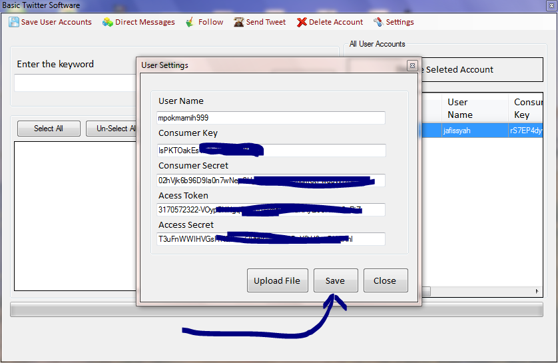Close the Basic Twitter Software window
558x363 pixels.
coord(551,5)
